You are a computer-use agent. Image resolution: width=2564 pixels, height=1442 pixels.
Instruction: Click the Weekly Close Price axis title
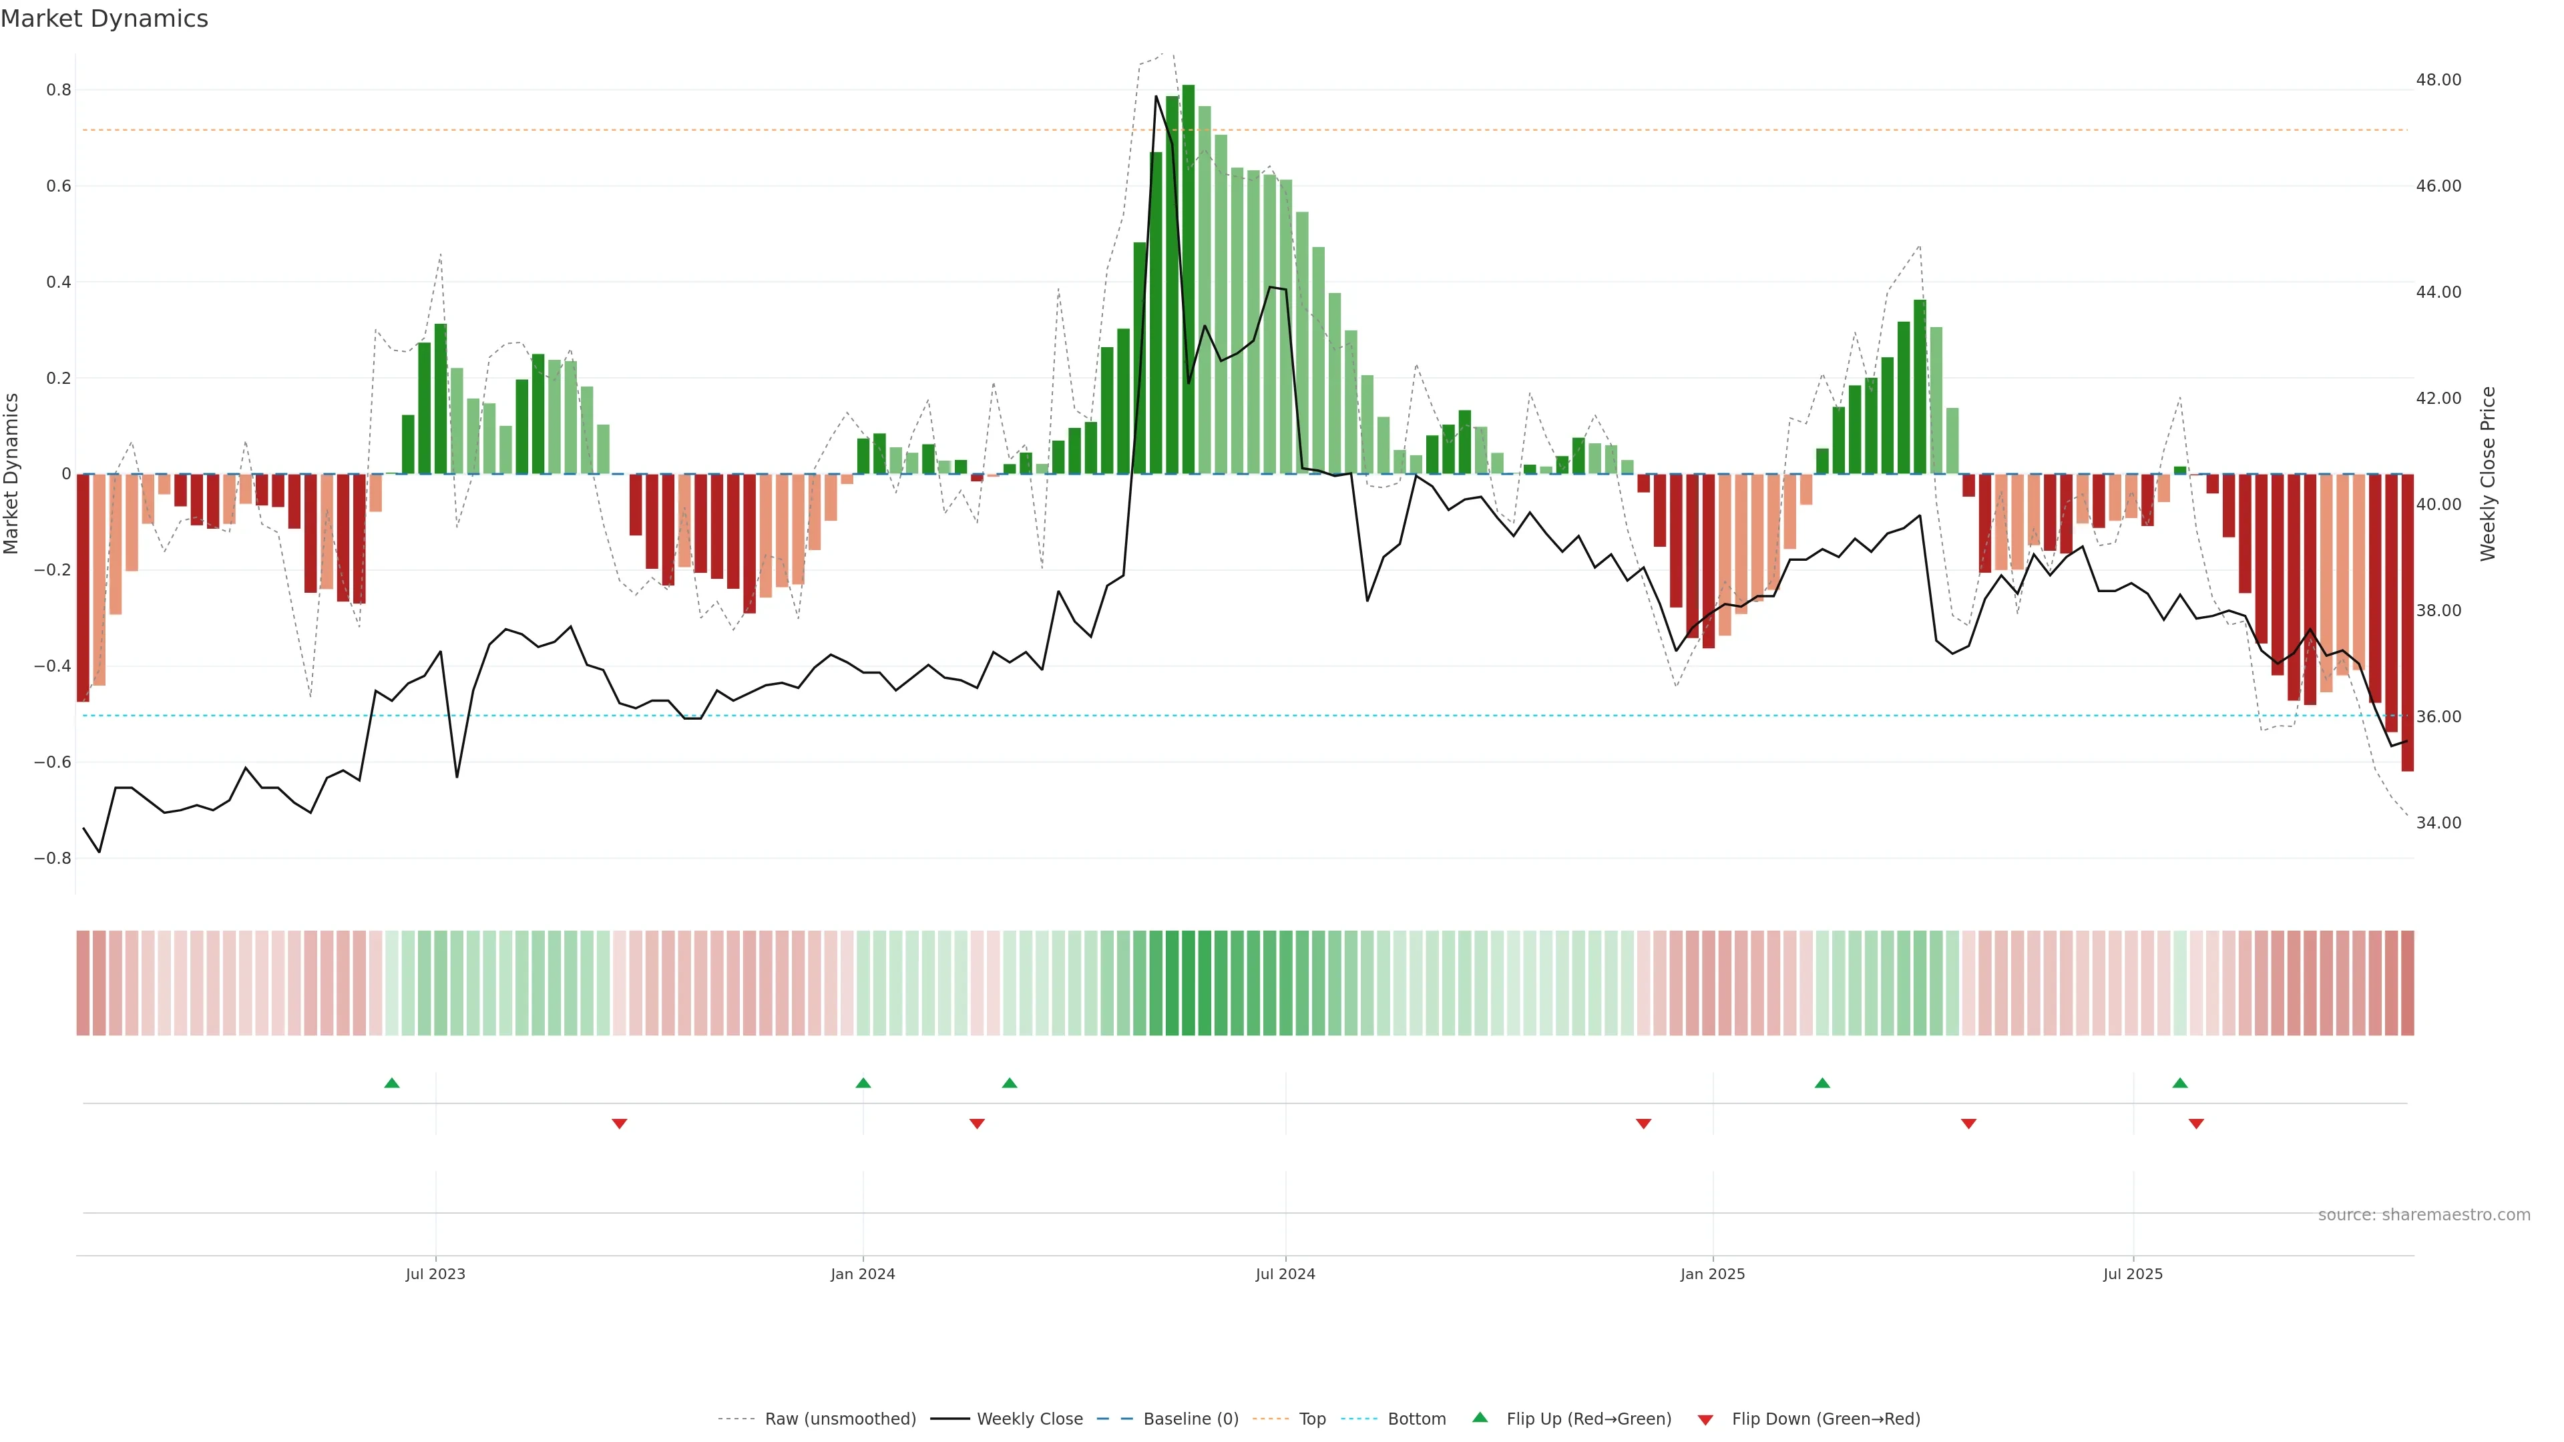2487,474
